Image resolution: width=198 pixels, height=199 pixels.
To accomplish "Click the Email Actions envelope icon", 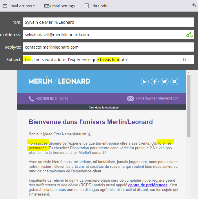I will click(5, 6).
